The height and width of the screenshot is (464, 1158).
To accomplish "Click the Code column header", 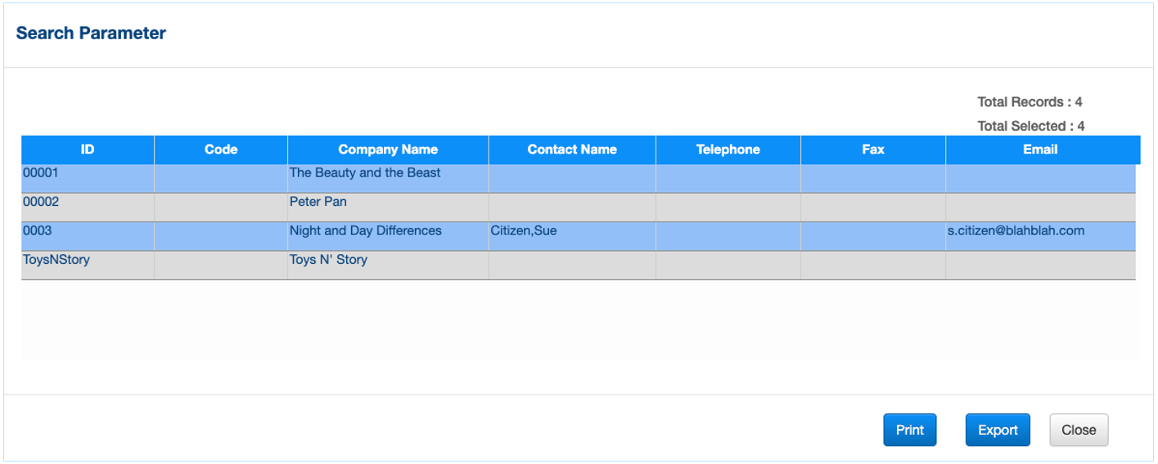I will [221, 149].
